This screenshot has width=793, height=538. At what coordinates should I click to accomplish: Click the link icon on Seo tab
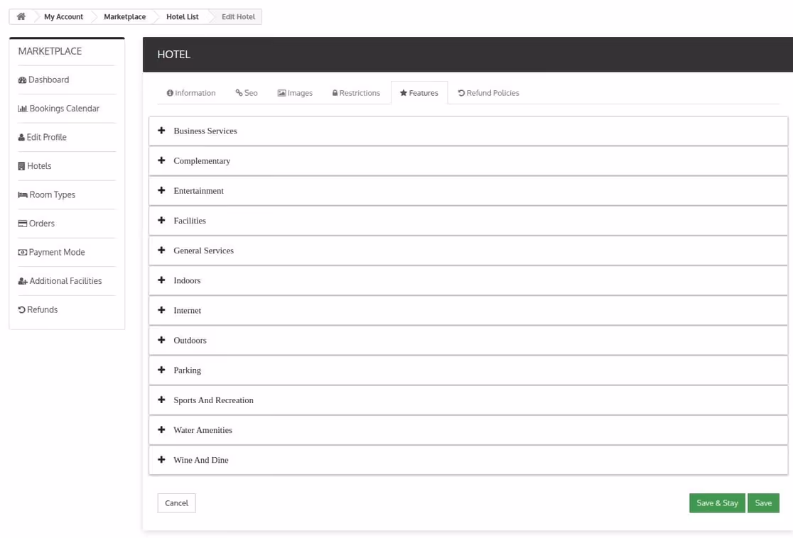[239, 93]
